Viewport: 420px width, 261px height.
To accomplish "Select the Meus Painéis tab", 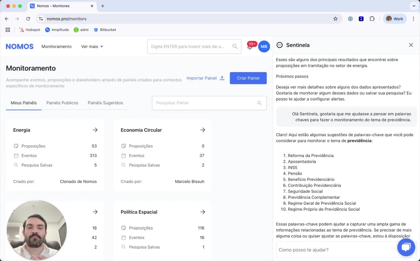I will coord(24,103).
